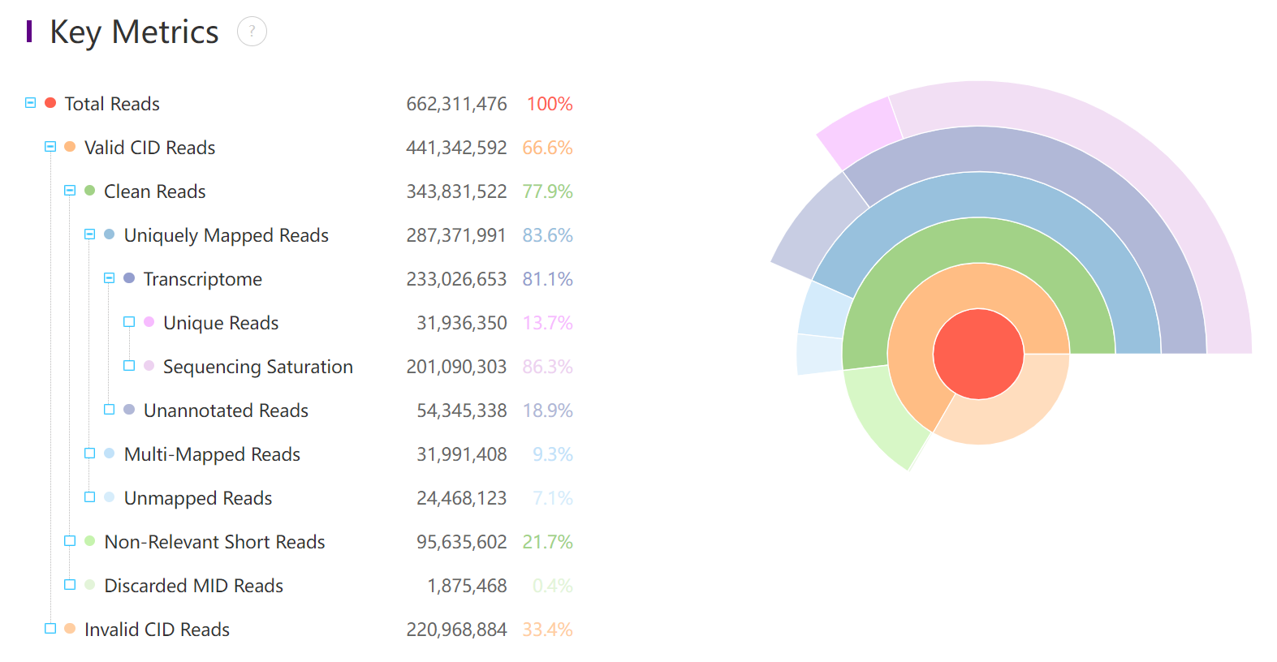Select the Unannotated Reads label
Viewport: 1277px width, 662px height.
tap(226, 411)
